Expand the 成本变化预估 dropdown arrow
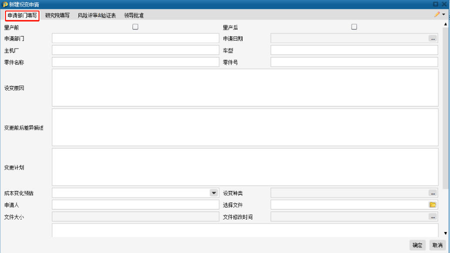The width and height of the screenshot is (450, 253). click(x=214, y=193)
